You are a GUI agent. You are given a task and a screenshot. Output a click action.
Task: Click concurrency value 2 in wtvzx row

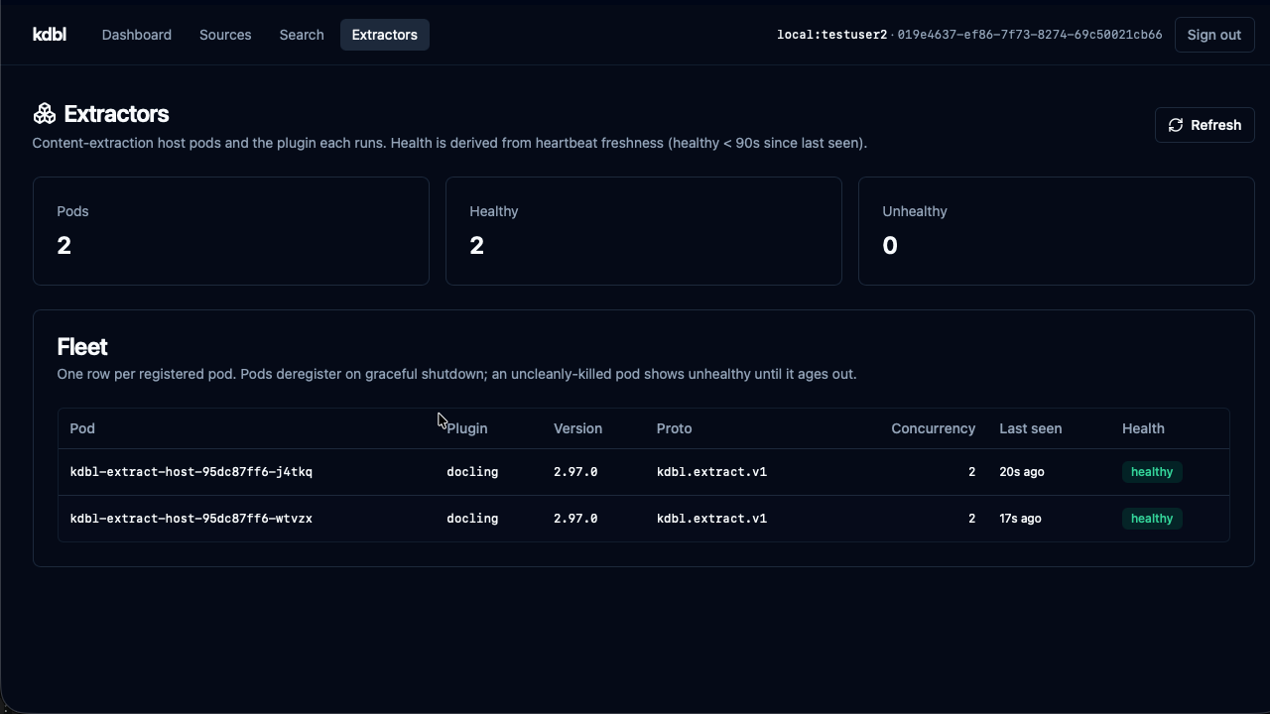click(971, 519)
